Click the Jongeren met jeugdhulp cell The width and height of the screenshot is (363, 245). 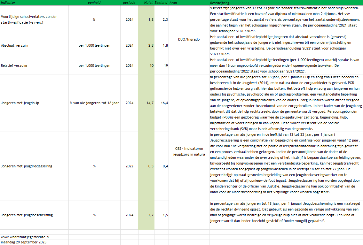[20, 103]
